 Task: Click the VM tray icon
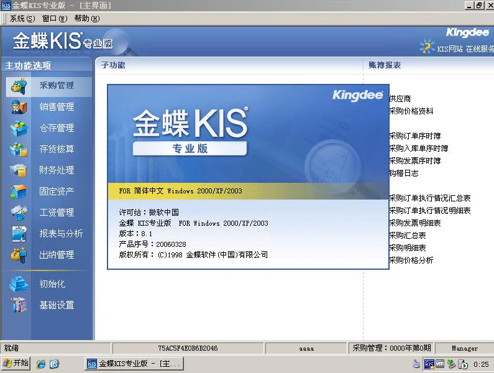click(x=440, y=364)
